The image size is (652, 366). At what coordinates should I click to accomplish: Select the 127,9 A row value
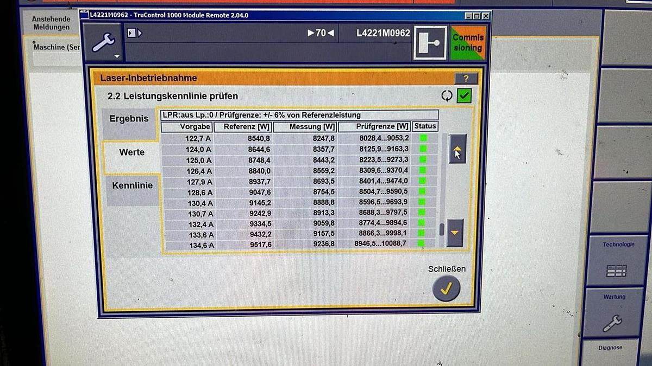coord(199,182)
